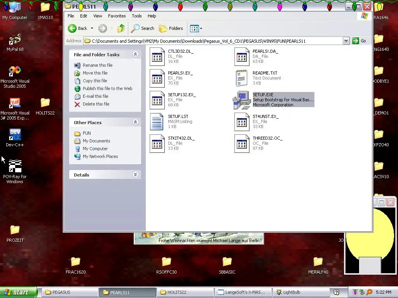Select the CTL3D32.DL_ file icon
The width and height of the screenshot is (398, 298).
[157, 57]
